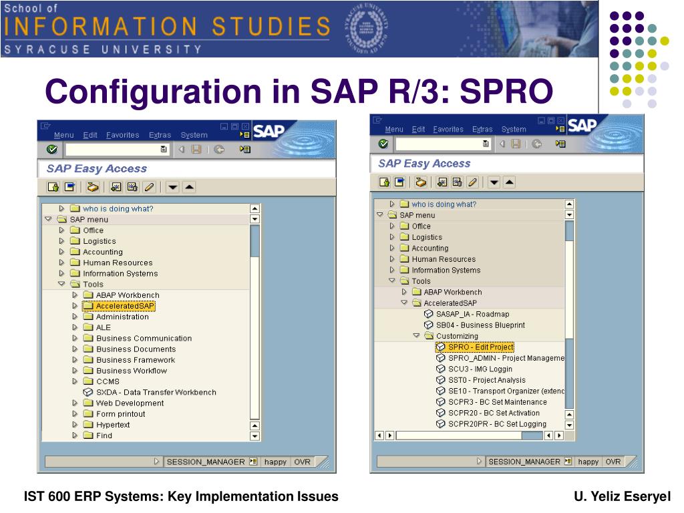Click SAP Business Workplace icon in left window
This screenshot has width=684, height=513.
pyautogui.click(x=92, y=187)
